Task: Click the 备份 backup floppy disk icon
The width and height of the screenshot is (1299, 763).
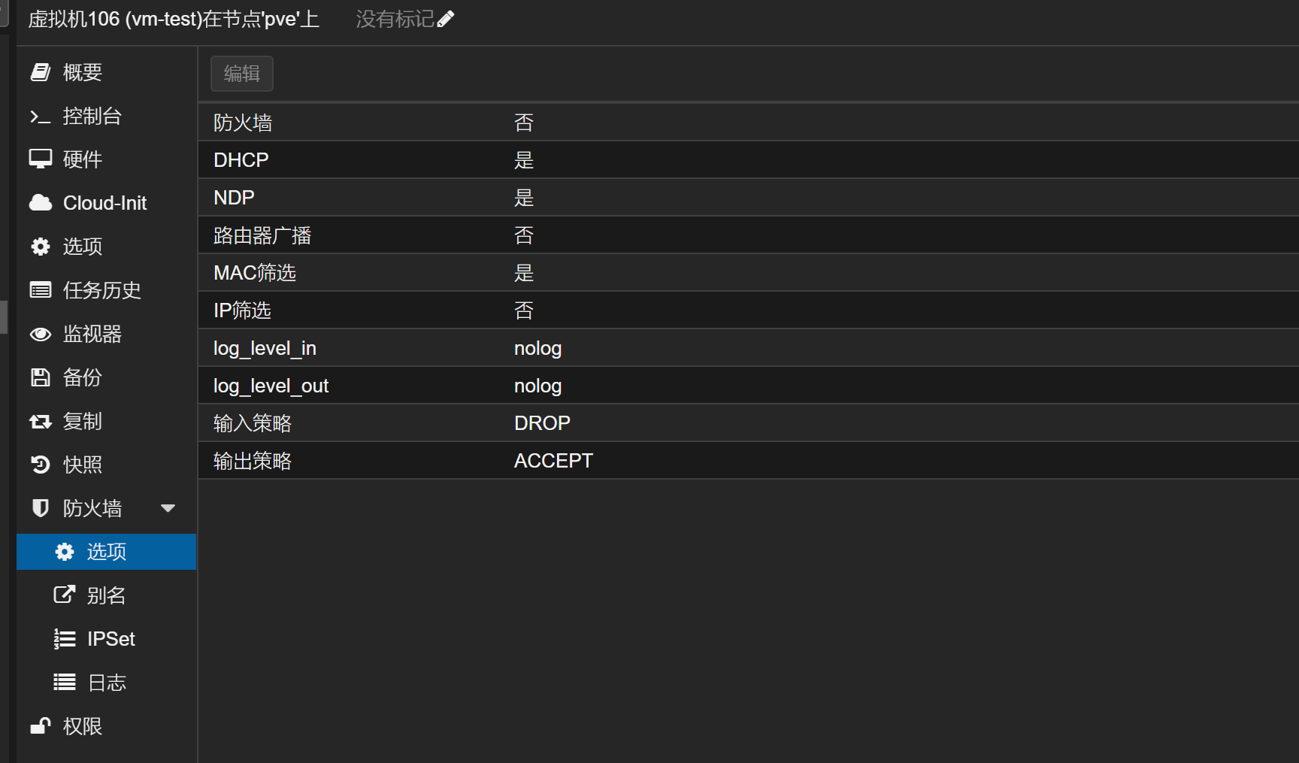Action: (41, 377)
